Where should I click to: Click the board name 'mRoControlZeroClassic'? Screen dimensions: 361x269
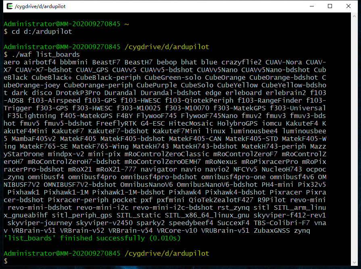167,154
